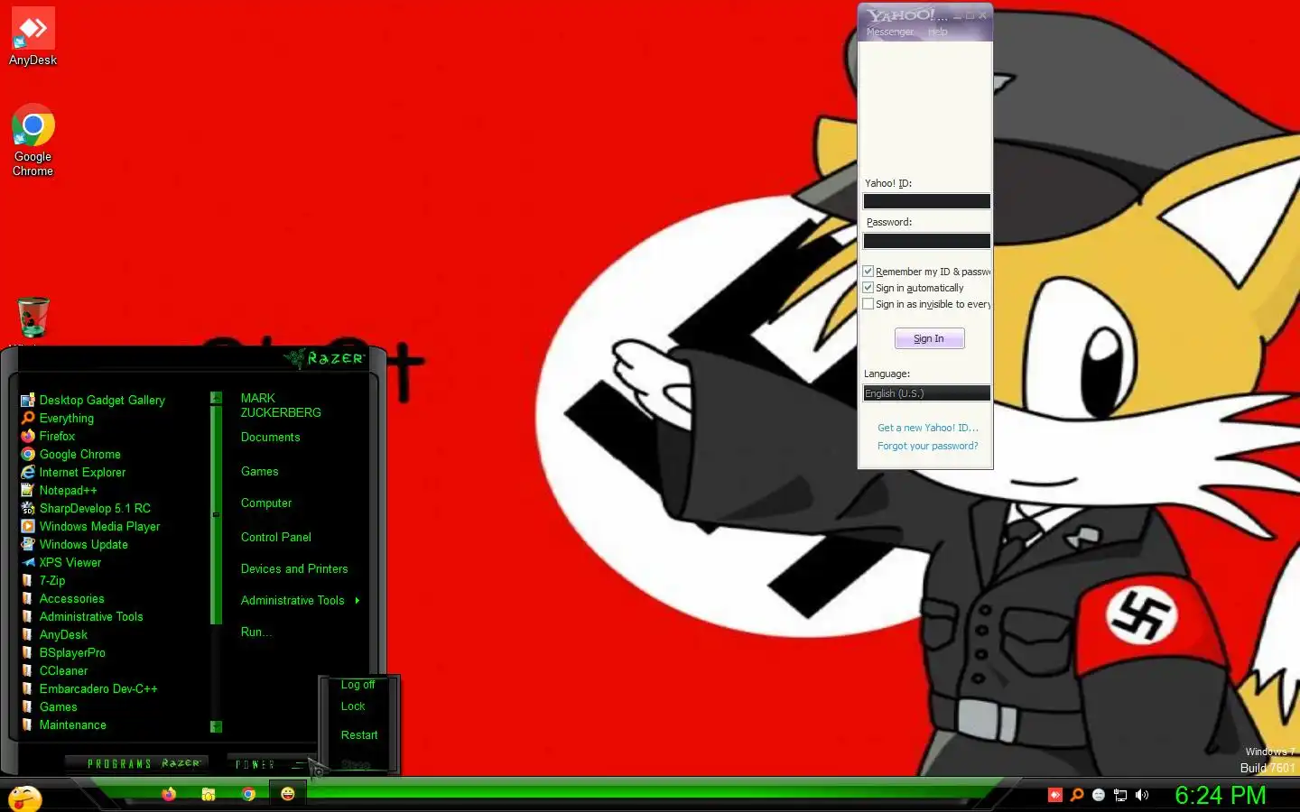Viewport: 1300px width, 812px height.
Task: Open Computer from start menu
Action: 266,503
